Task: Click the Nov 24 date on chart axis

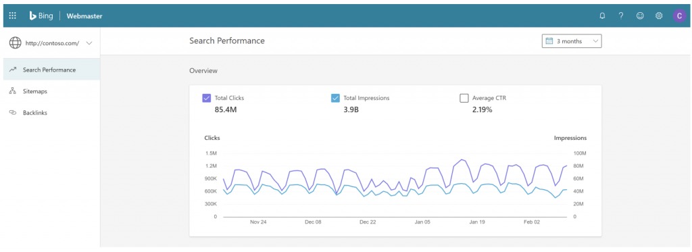Action: pyautogui.click(x=258, y=222)
